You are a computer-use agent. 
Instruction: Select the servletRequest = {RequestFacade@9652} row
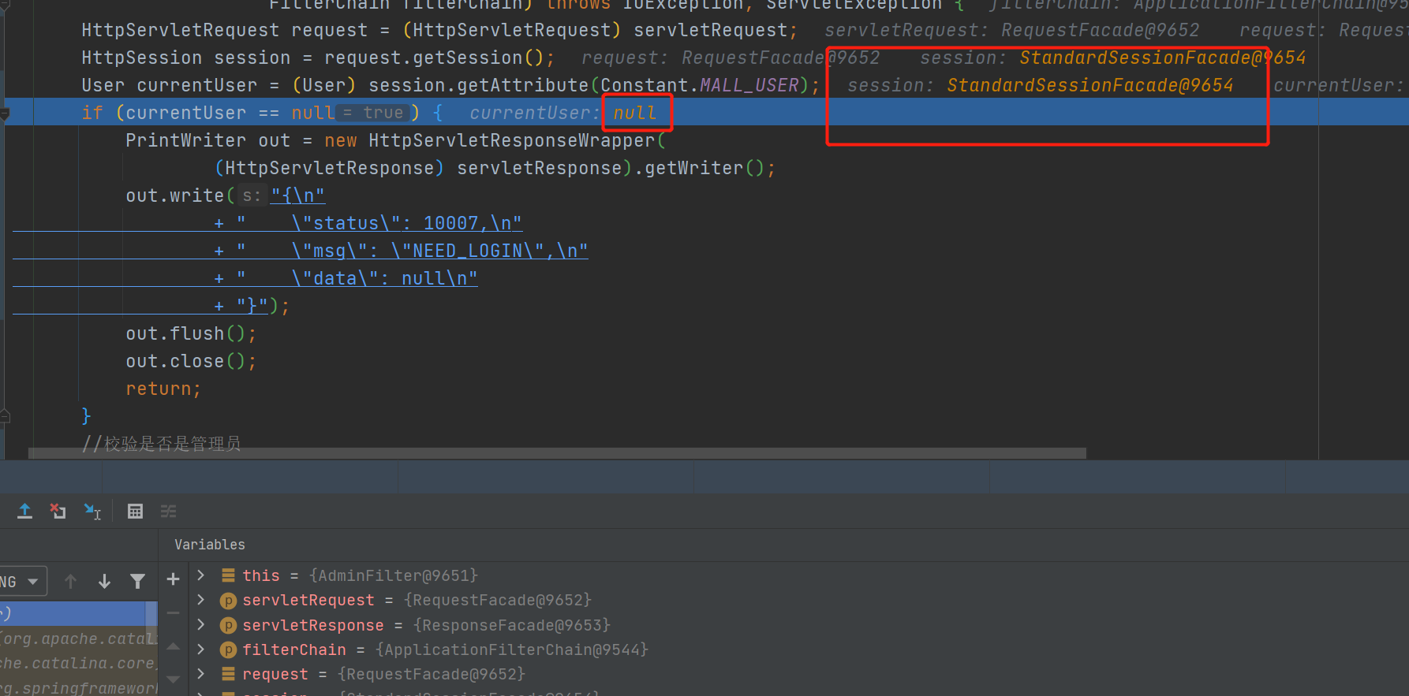(x=798, y=601)
